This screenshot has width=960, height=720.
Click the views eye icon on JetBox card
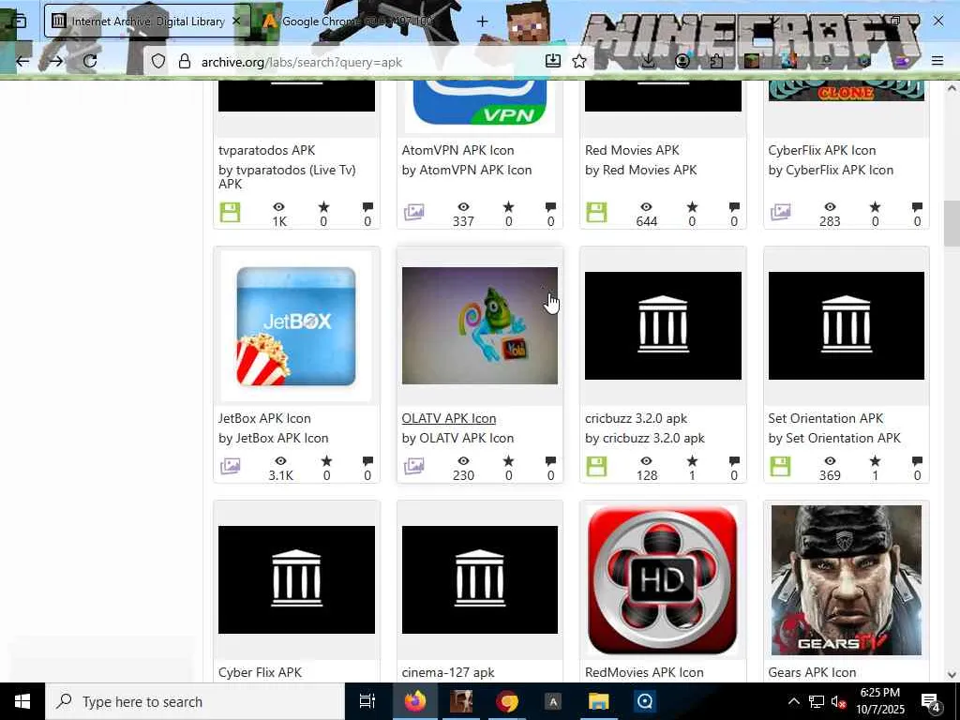280,461
